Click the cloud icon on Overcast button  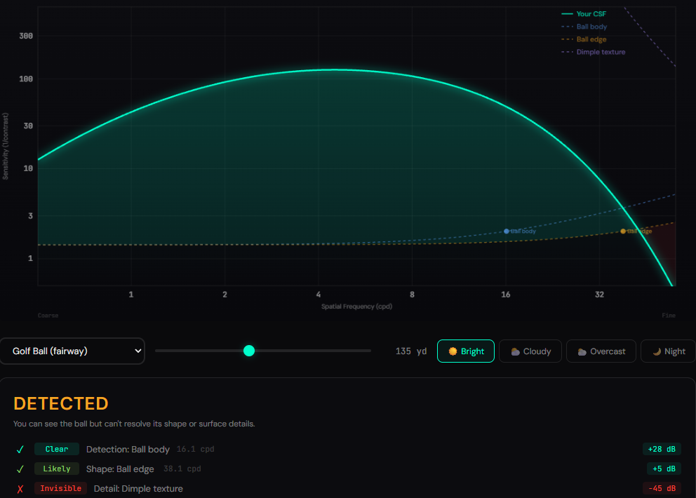(x=582, y=351)
